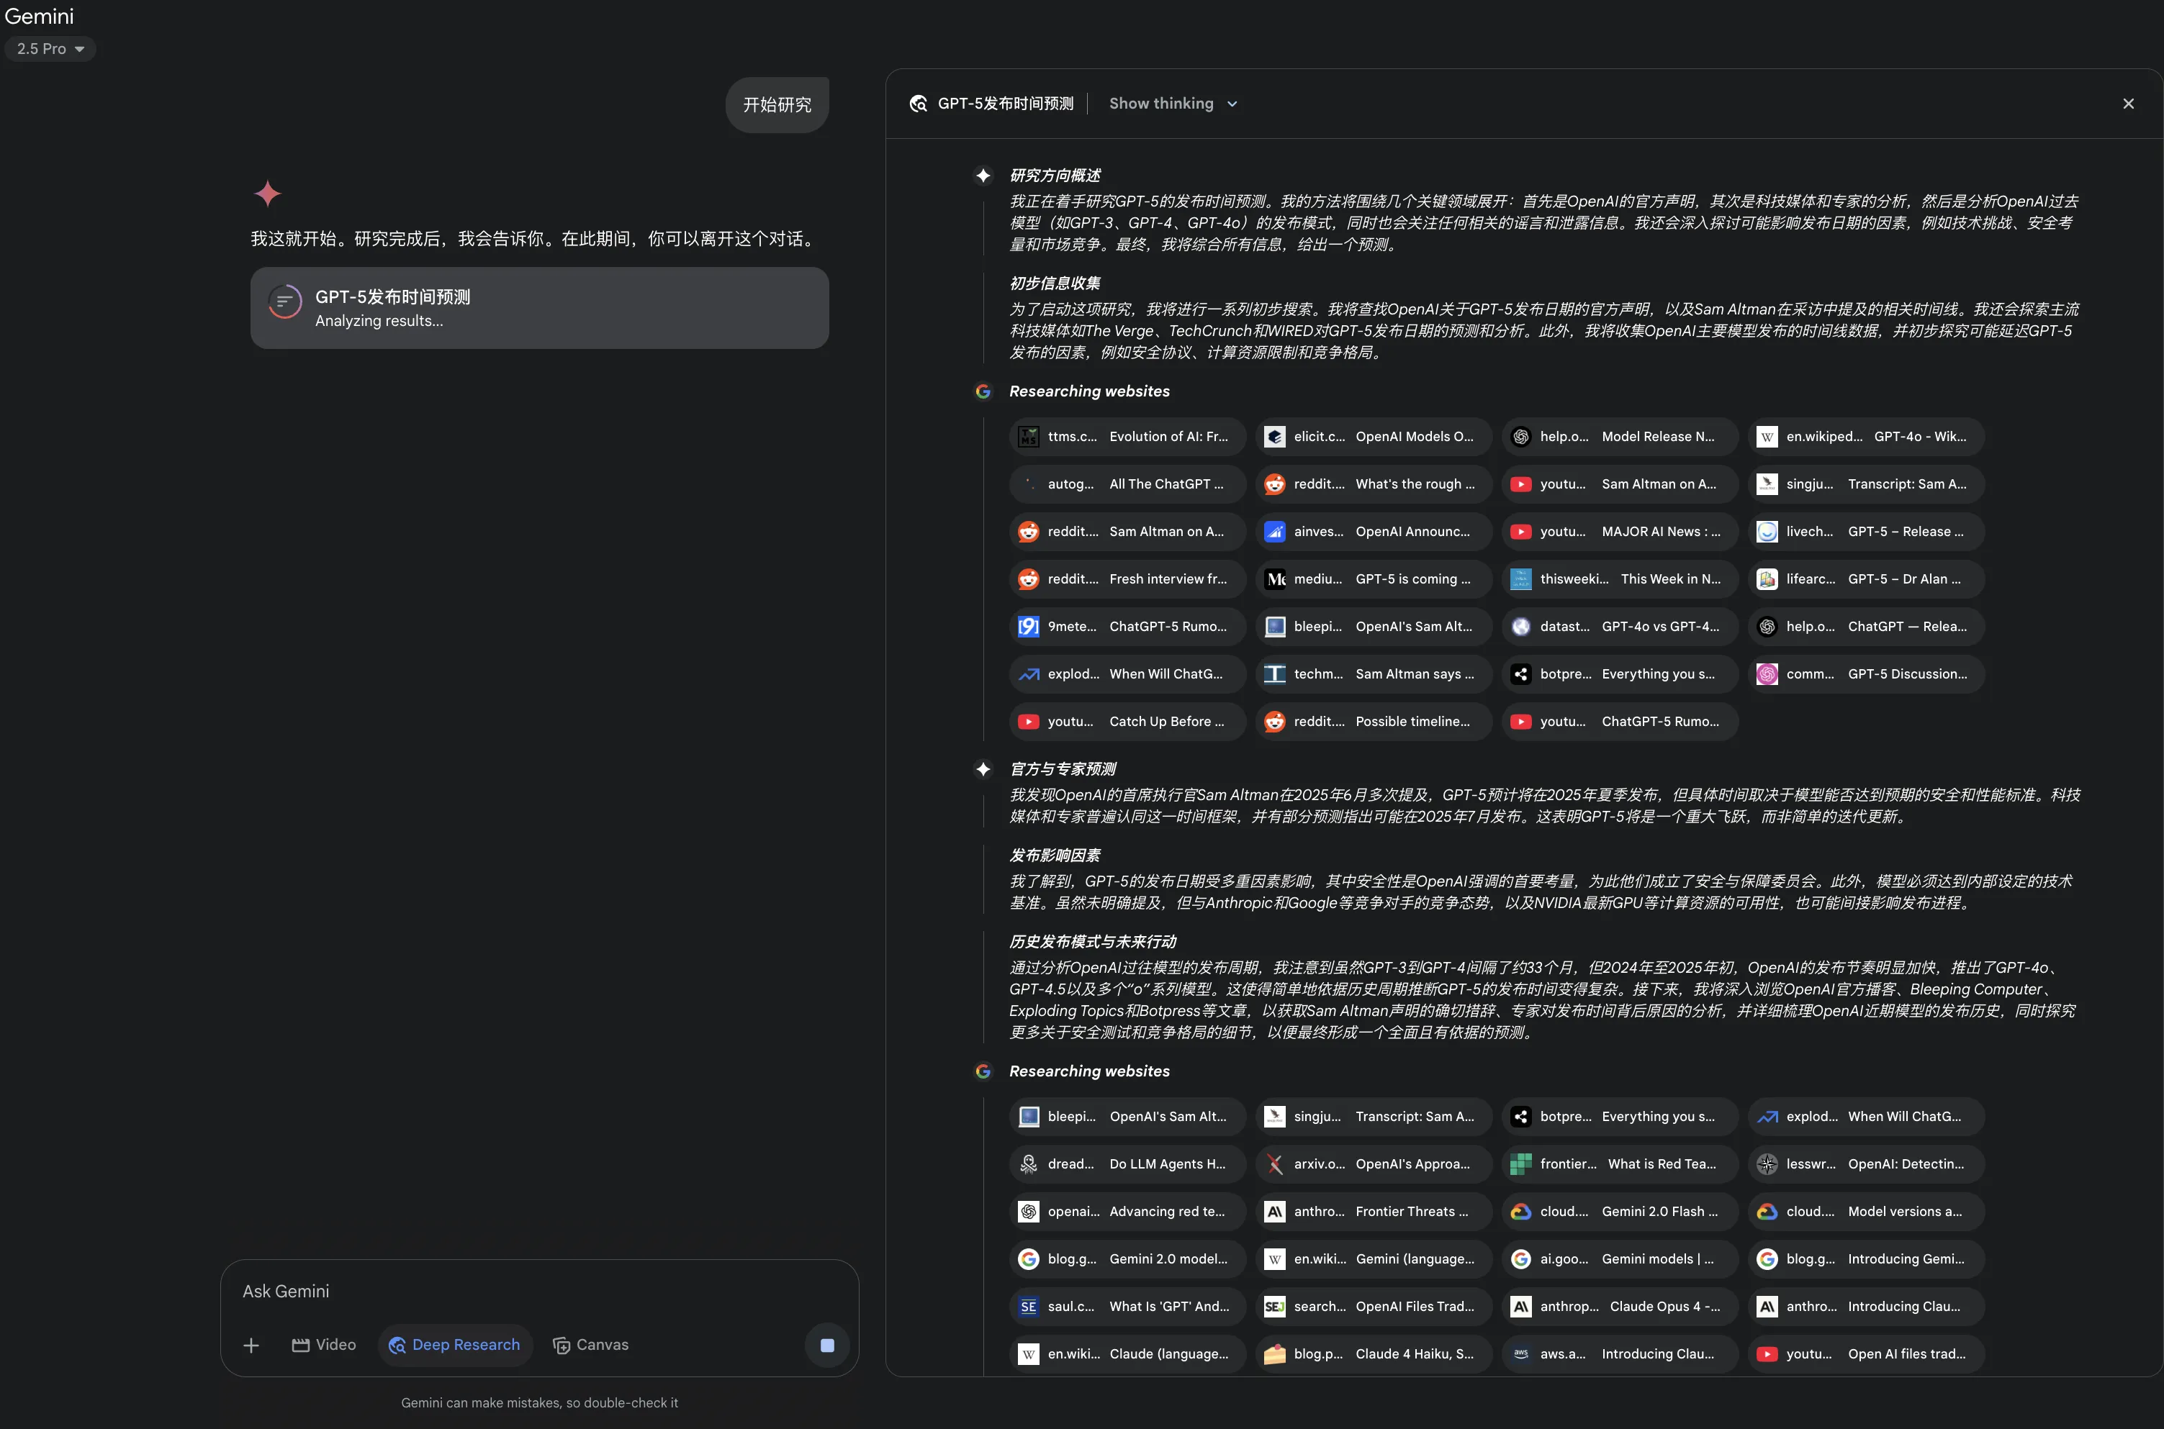Select the Canvas tool
The height and width of the screenshot is (1429, 2164).
(x=591, y=1345)
